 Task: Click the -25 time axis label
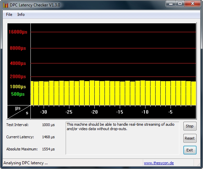pos(69,112)
